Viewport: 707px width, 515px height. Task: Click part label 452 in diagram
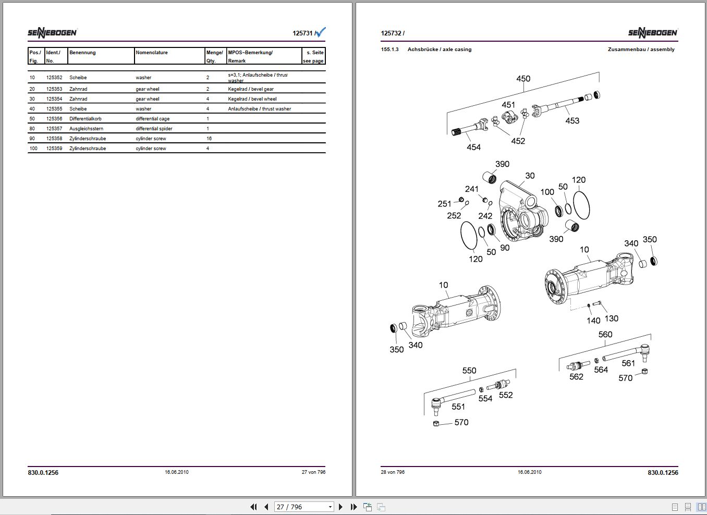[518, 141]
